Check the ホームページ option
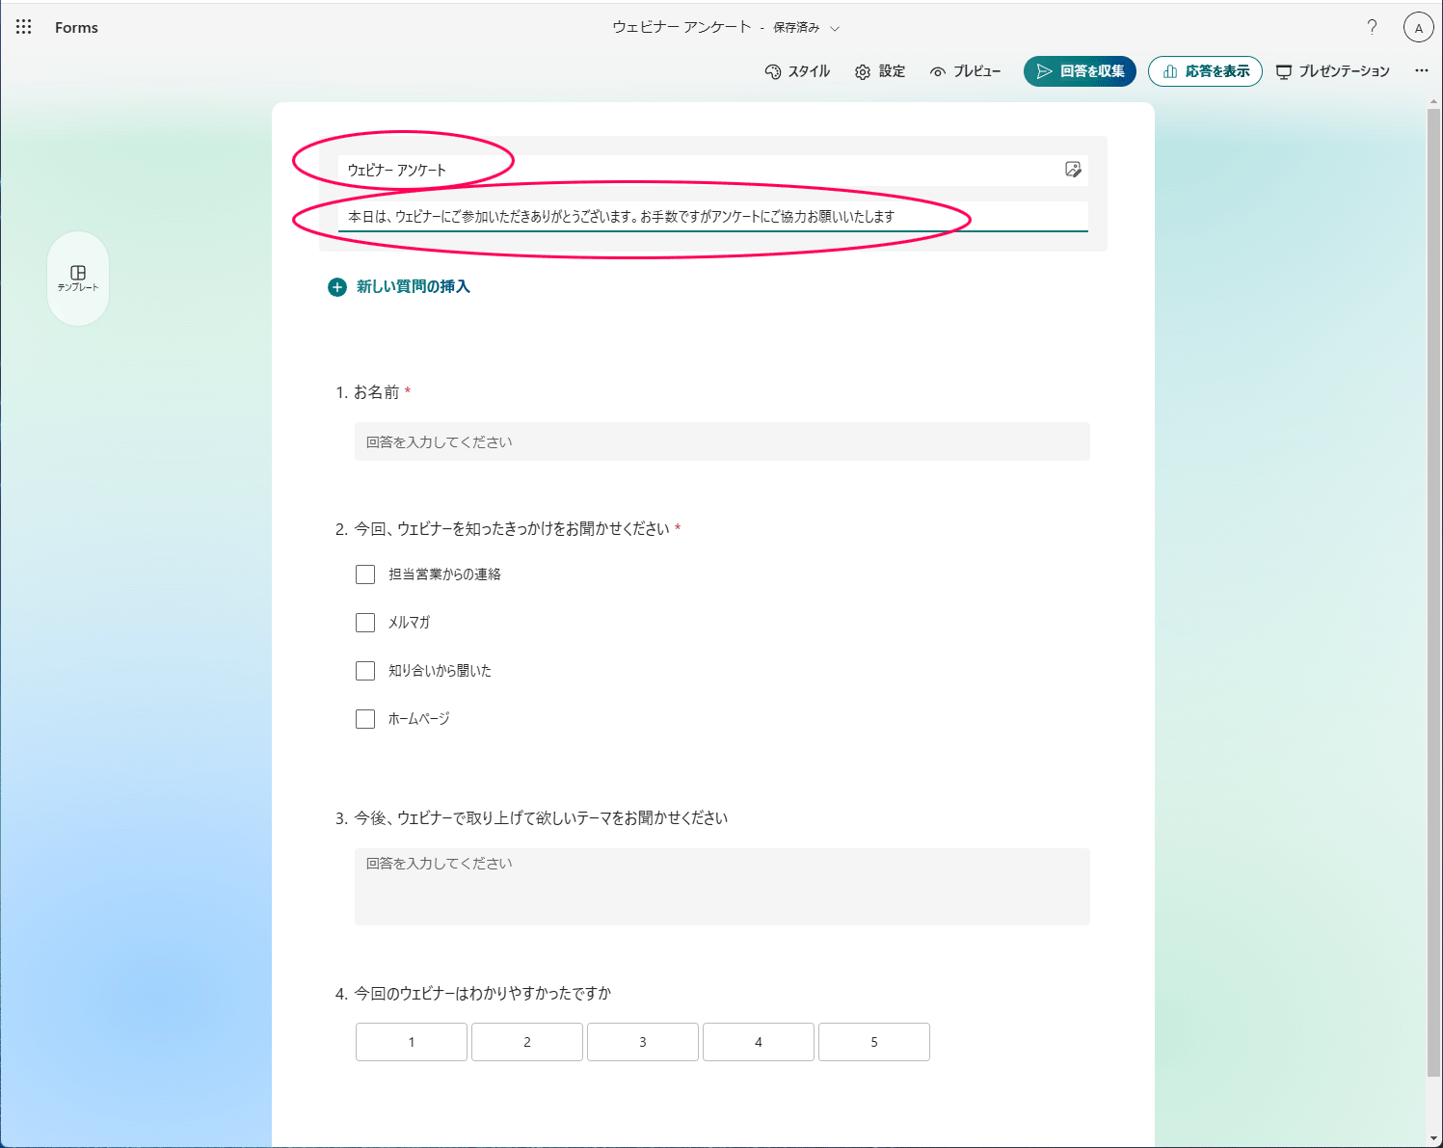The width and height of the screenshot is (1443, 1148). 365,718
